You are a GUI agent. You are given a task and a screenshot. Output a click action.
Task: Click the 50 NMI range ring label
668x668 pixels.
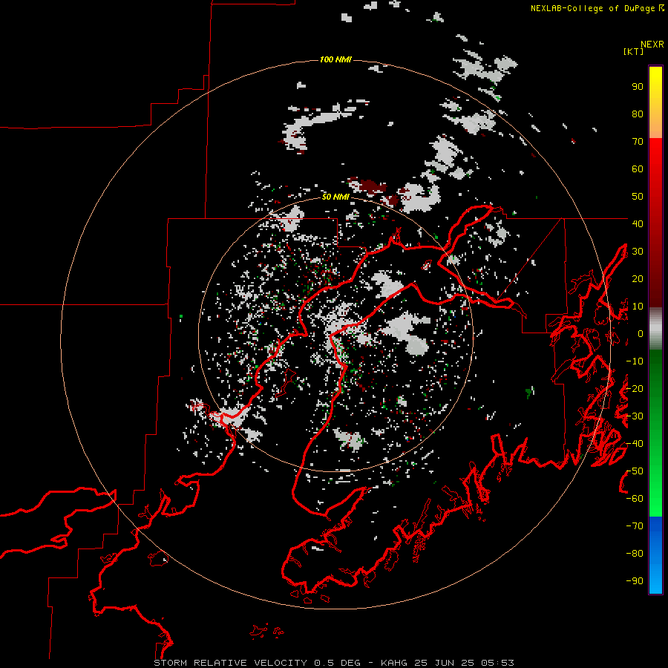point(335,197)
